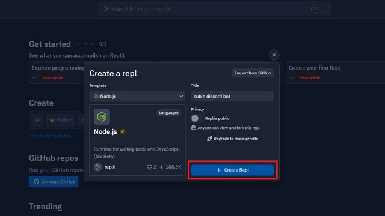Click the heart likes icon
The height and width of the screenshot is (216, 385).
pyautogui.click(x=149, y=167)
